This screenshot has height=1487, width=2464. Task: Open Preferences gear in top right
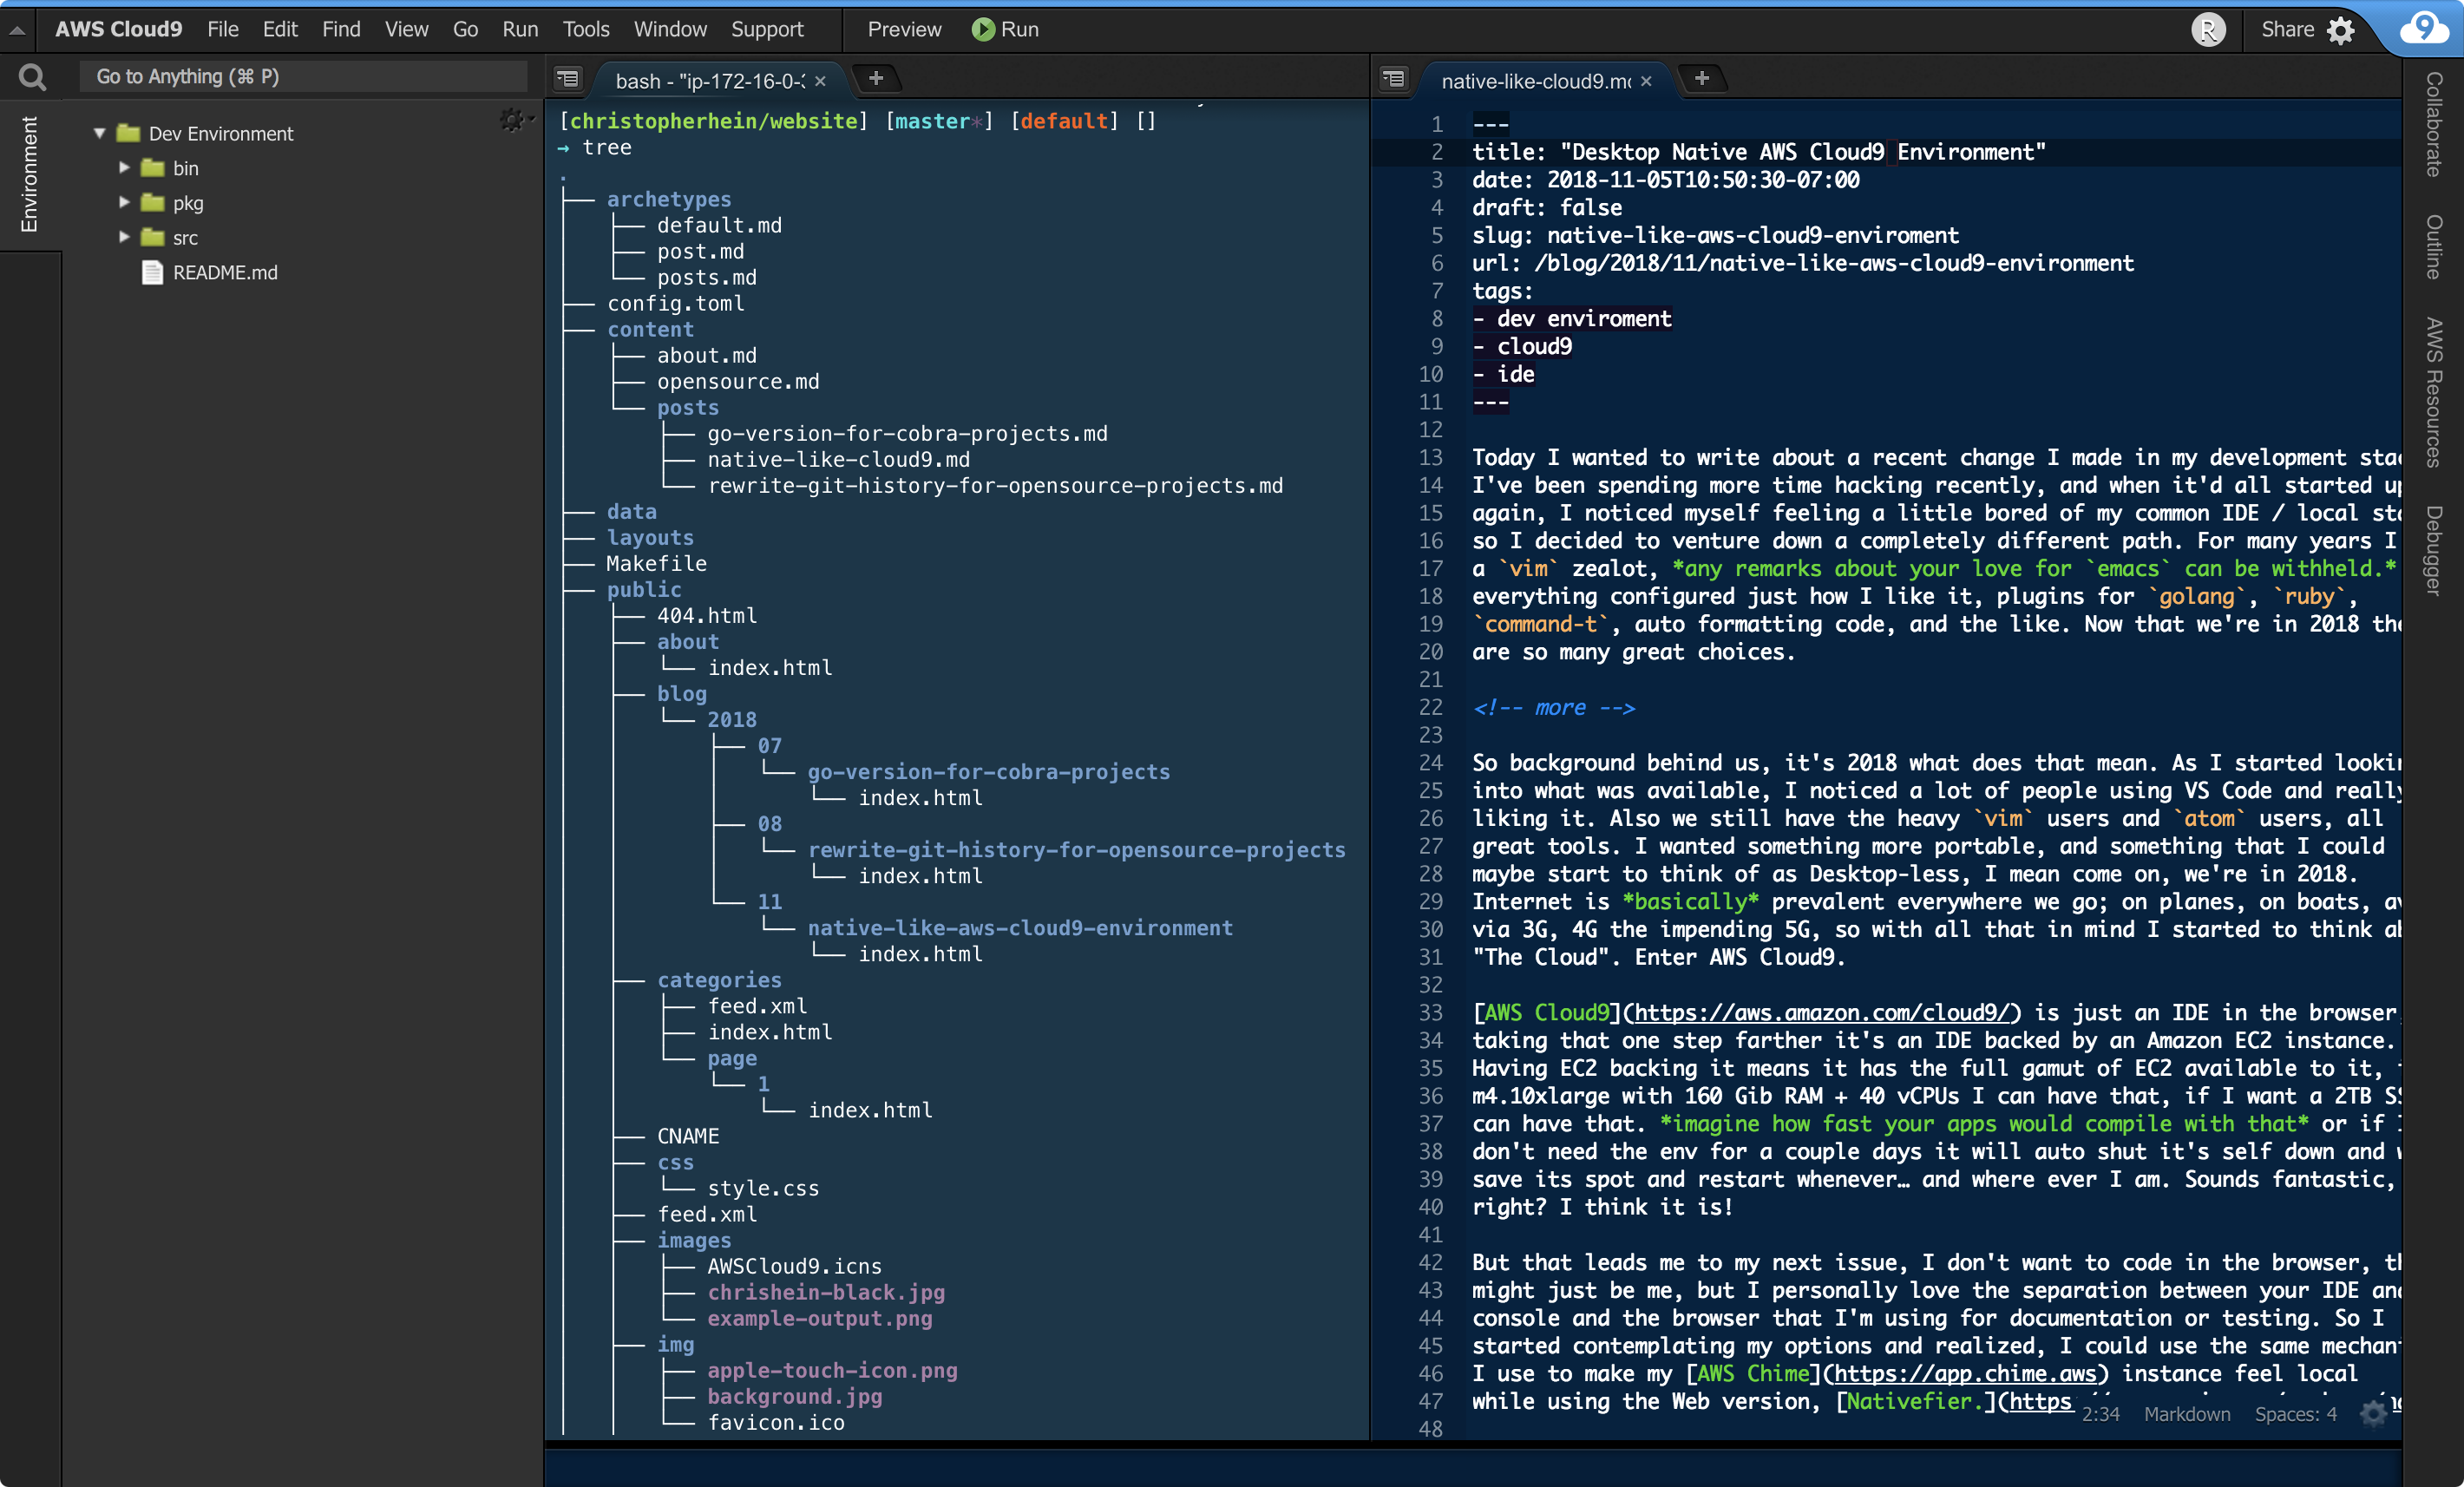2341,30
